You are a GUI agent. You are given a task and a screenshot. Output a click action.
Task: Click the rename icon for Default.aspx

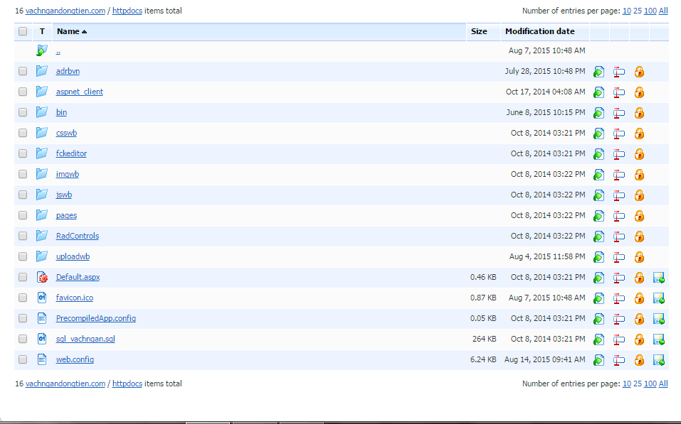coord(619,278)
